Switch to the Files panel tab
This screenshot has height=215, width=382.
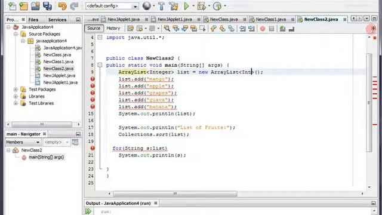tap(33, 20)
